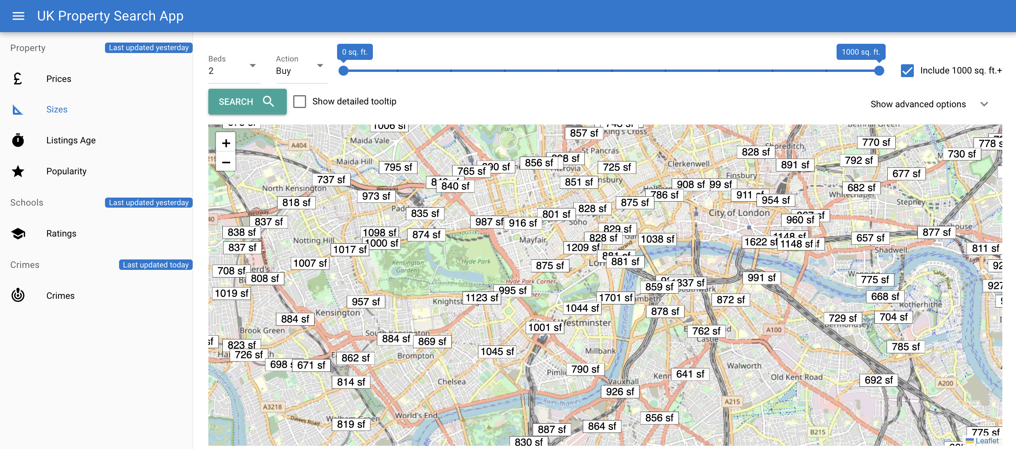Click the stopwatch Listings Age icon
This screenshot has width=1016, height=449.
point(18,140)
